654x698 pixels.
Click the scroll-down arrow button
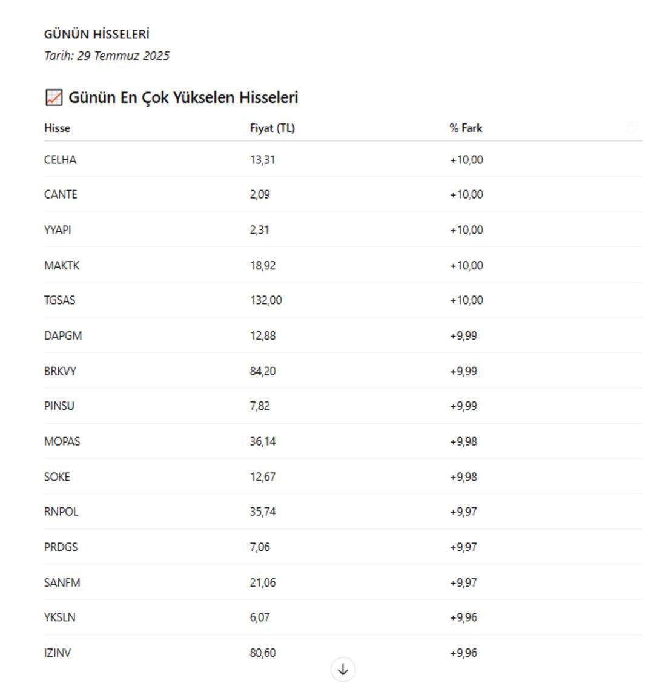pyautogui.click(x=342, y=670)
